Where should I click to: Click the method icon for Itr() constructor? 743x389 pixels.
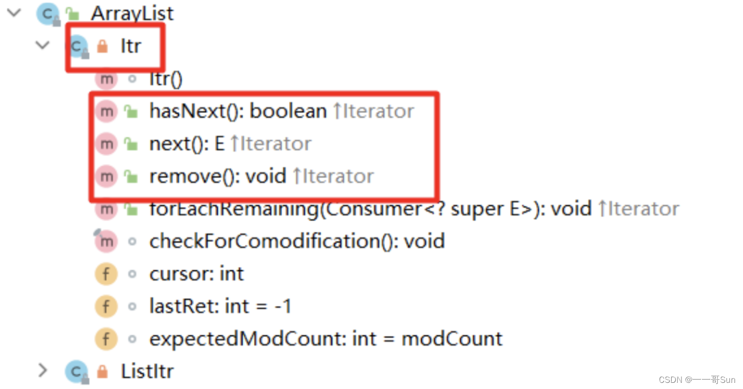[106, 79]
